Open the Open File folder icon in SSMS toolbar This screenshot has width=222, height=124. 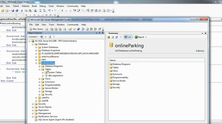(70, 29)
